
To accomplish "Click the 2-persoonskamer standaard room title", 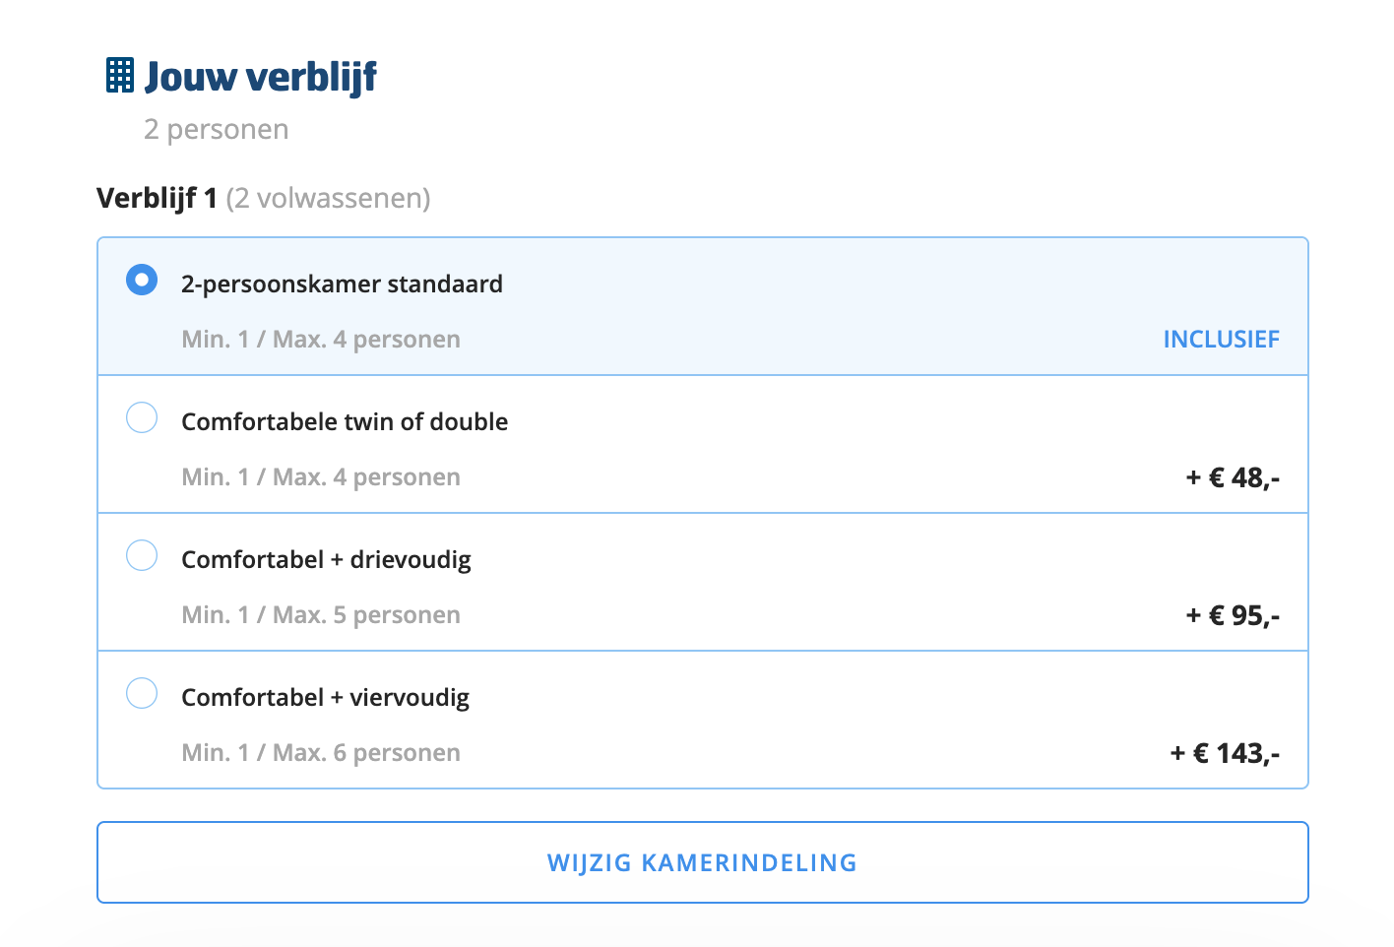I will 342,284.
